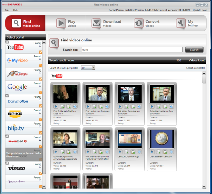Uncheck the vimeo portal checkbox
212x194 pixels.
coord(41,173)
